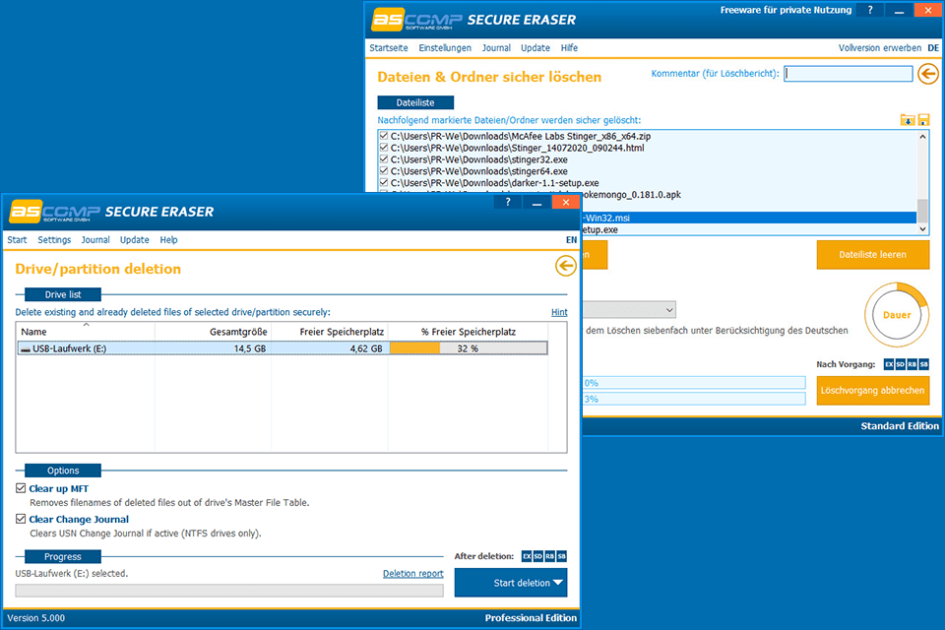Viewport: 945px width, 630px height.
Task: Click the 32 % free space bar
Action: point(469,348)
